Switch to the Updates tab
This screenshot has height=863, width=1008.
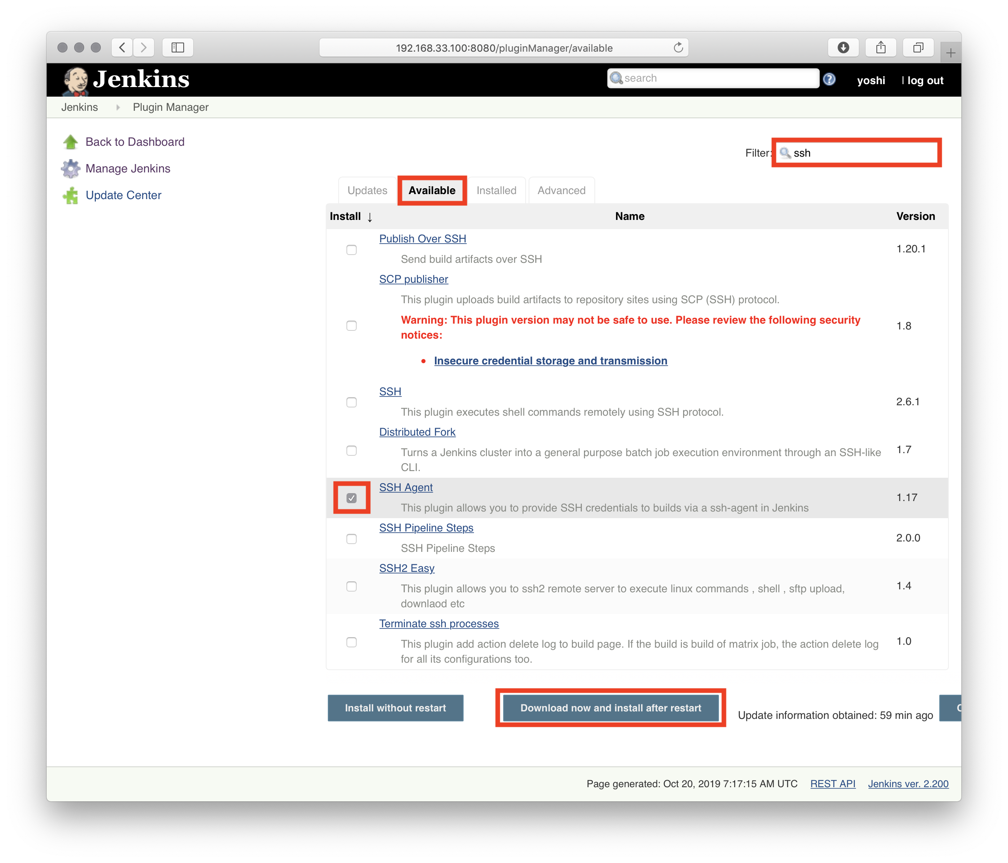367,191
